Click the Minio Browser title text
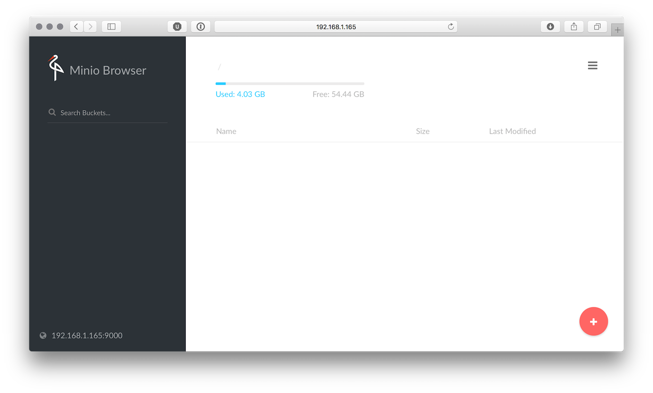The height and width of the screenshot is (393, 653). click(x=108, y=70)
